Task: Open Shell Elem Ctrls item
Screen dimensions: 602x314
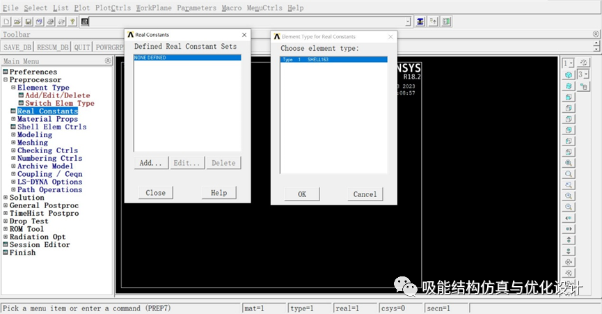Action: coord(52,127)
